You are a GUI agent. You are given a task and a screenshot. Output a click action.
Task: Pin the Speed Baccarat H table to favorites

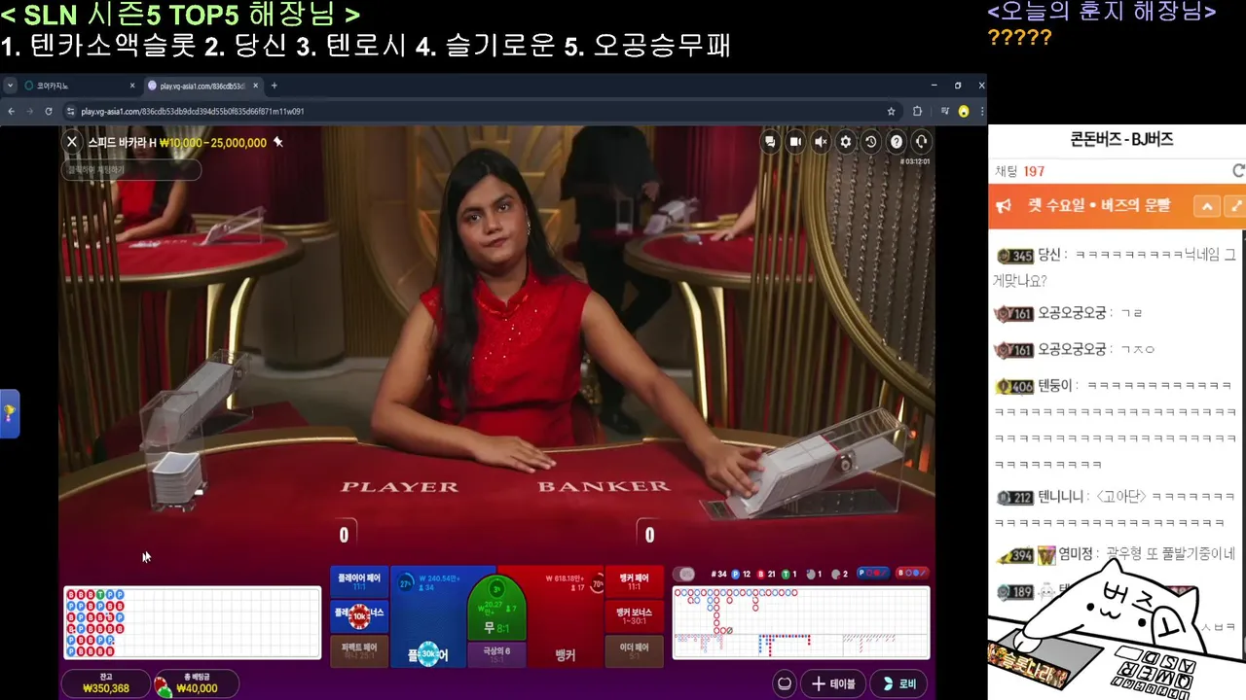277,142
